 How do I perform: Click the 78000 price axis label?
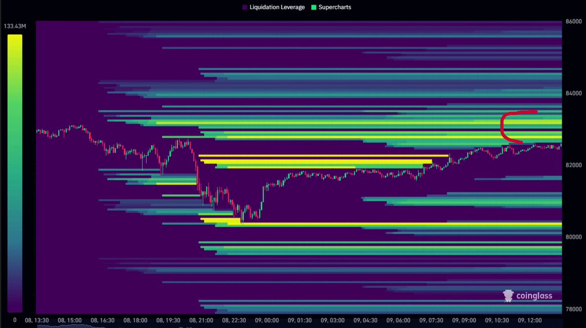(x=573, y=309)
